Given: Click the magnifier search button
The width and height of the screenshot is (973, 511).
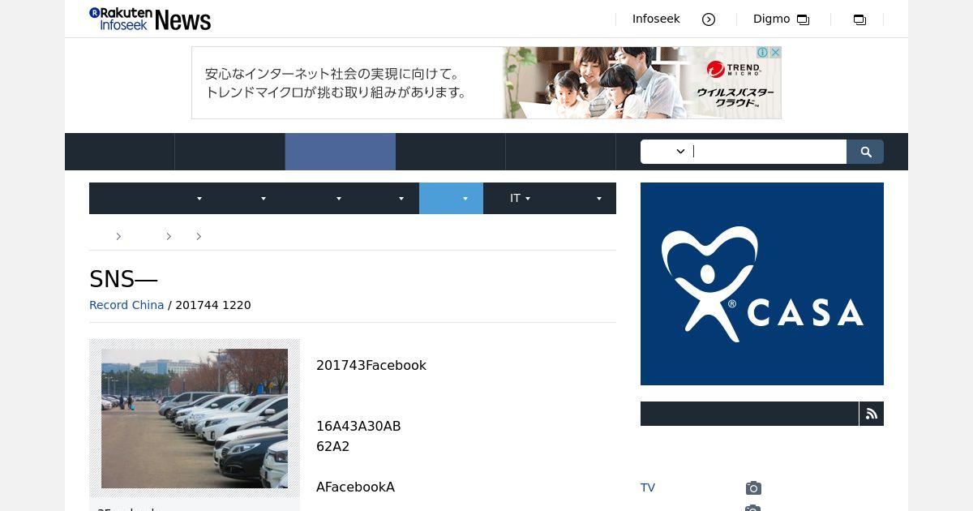Looking at the screenshot, I should coord(865,152).
